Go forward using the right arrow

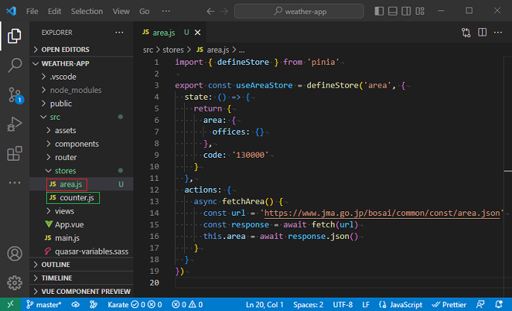coord(224,11)
